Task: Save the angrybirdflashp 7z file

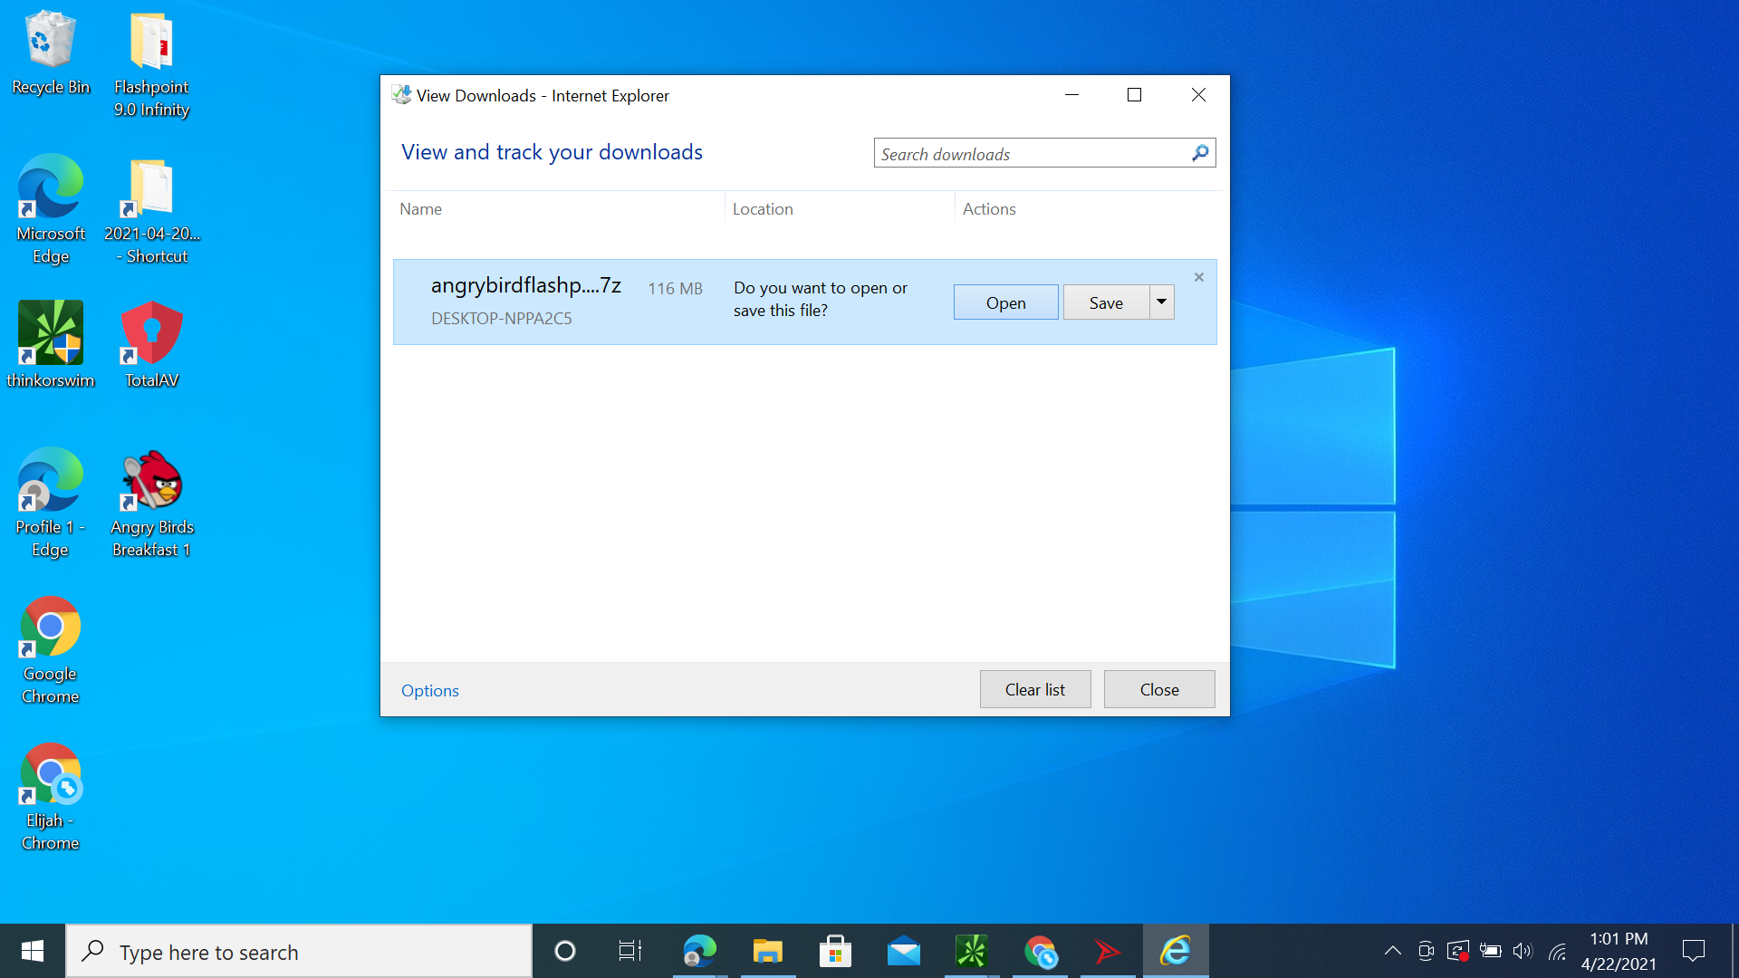Action: pyautogui.click(x=1106, y=302)
